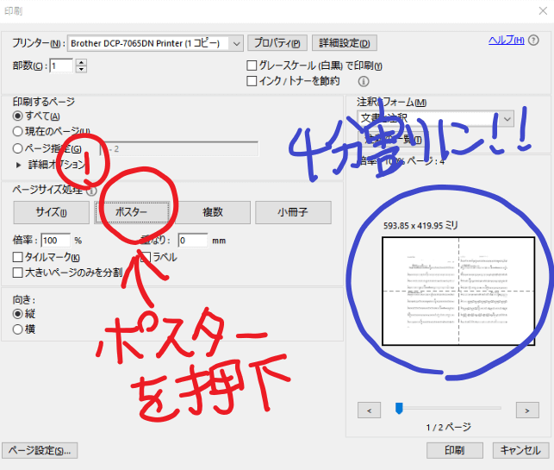Image resolution: width=554 pixels, height=470 pixels.
Task: Close the 印刷 dialog window
Action: (543, 11)
